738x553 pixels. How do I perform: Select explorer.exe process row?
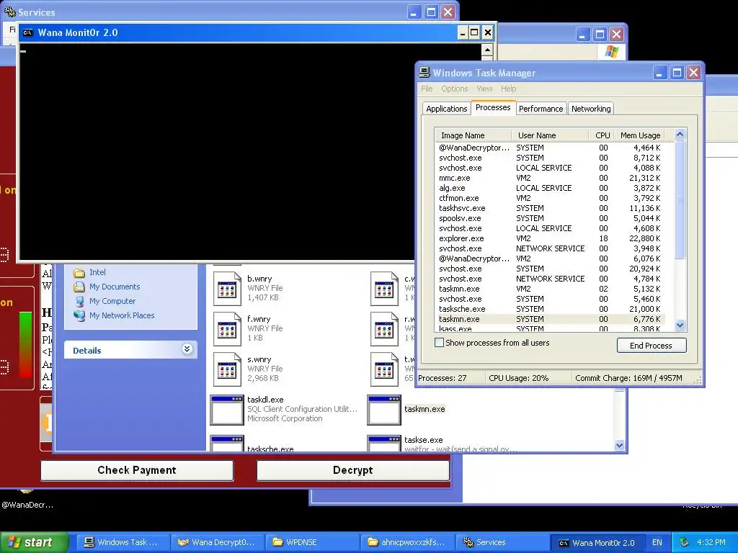pos(550,238)
